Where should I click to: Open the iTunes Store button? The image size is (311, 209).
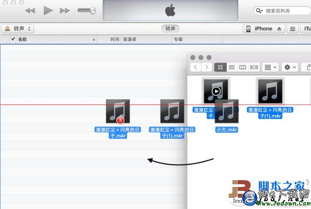(306, 29)
